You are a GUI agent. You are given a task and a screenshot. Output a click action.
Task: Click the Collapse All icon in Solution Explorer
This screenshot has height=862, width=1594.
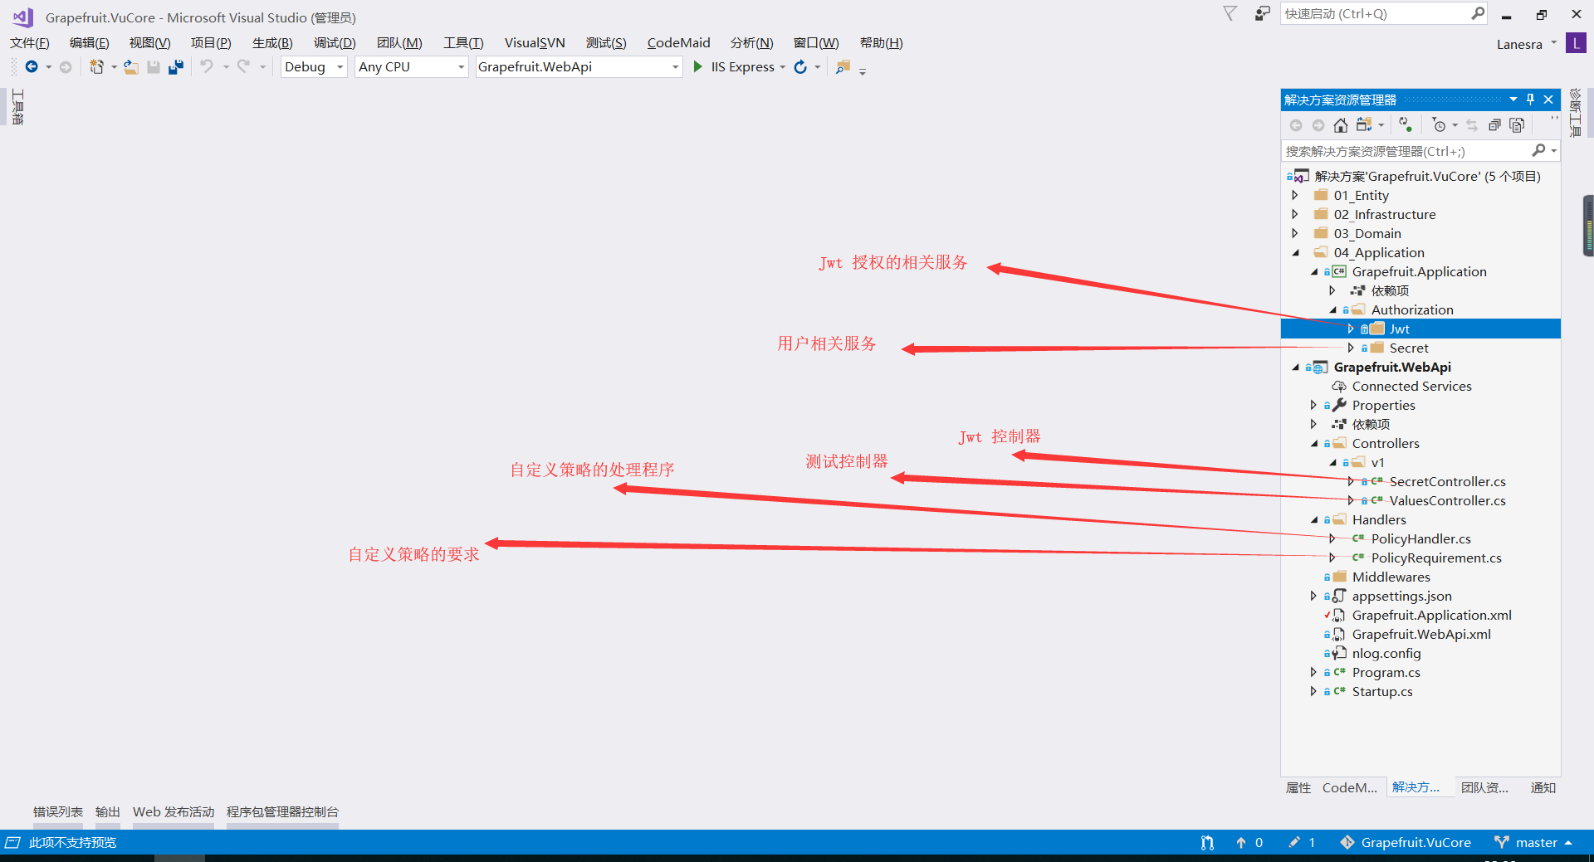1494,125
